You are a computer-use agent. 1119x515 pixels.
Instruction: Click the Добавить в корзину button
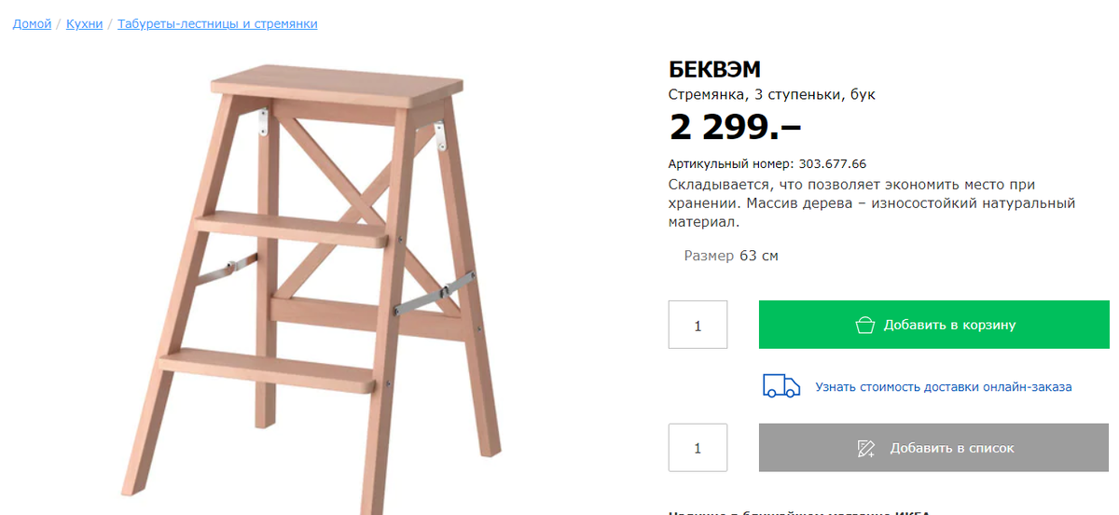pos(934,325)
